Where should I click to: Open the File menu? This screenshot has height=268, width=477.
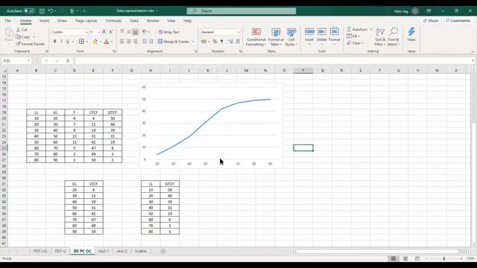click(8, 21)
